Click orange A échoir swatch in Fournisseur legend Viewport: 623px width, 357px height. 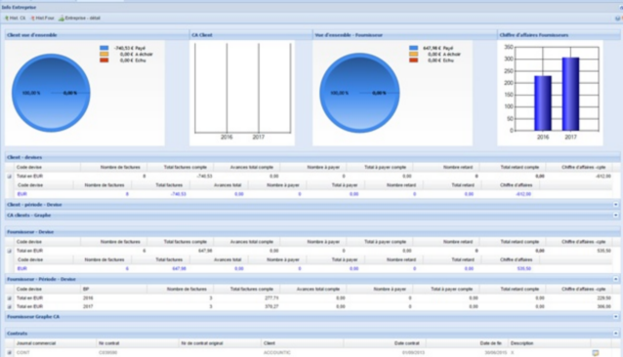click(x=414, y=55)
